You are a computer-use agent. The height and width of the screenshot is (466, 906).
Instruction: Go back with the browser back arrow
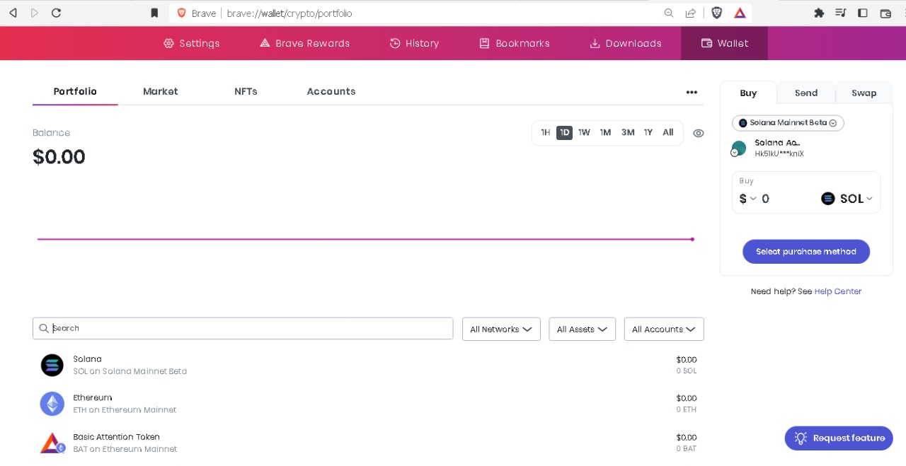[x=13, y=13]
